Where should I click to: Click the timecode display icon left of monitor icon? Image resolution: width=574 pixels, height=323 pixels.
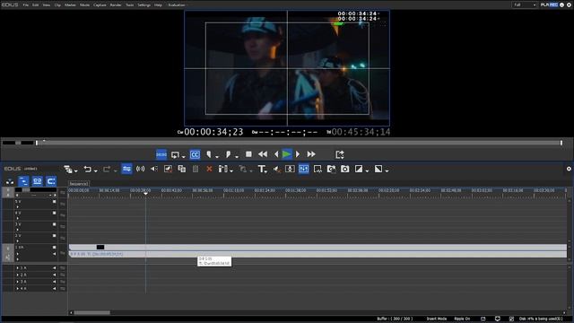[161, 154]
